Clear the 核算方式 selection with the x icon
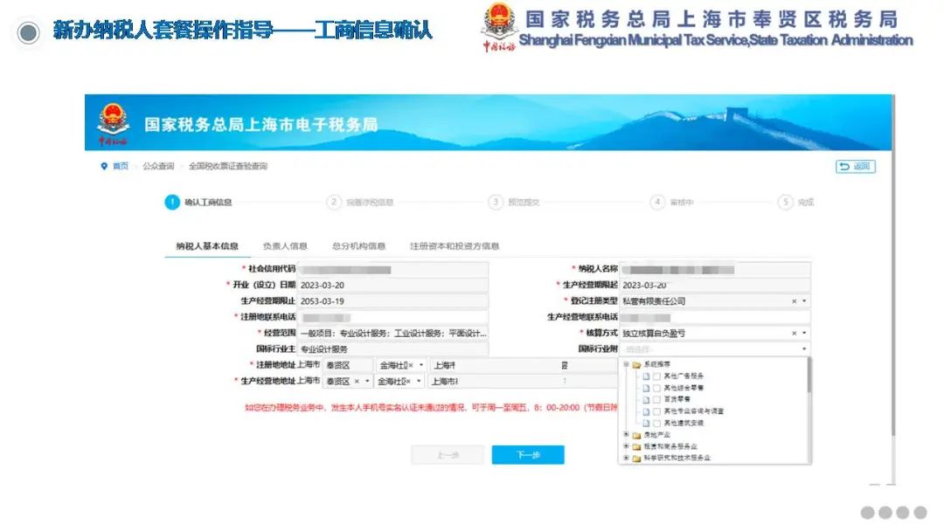 pyautogui.click(x=794, y=333)
